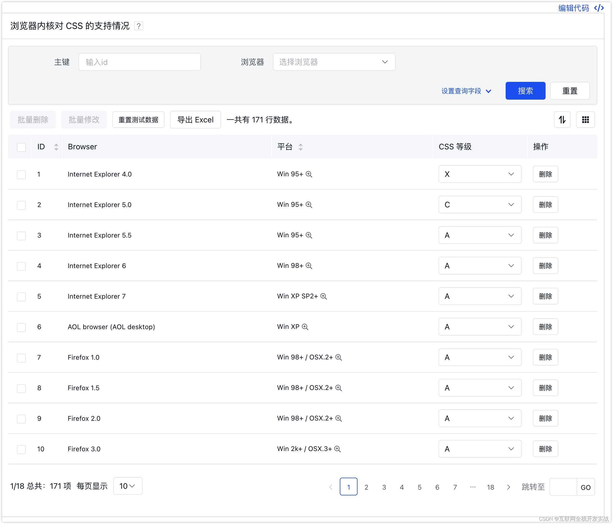The width and height of the screenshot is (613, 524).
Task: Open CSS level dropdown for Firefox 1.5
Action: 480,388
